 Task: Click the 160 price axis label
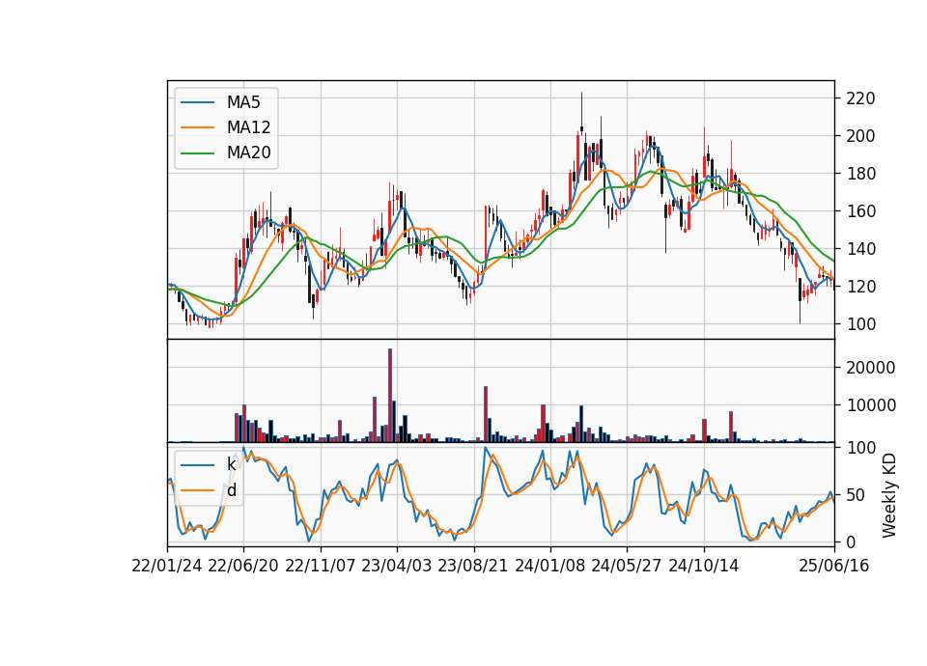coord(860,211)
